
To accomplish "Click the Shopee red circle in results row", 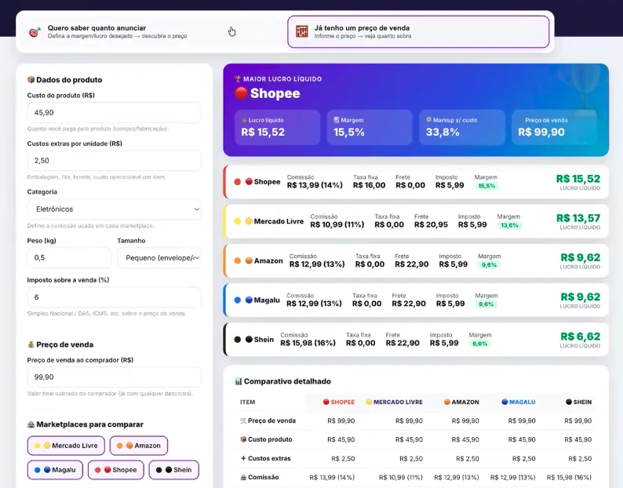I will [x=249, y=181].
